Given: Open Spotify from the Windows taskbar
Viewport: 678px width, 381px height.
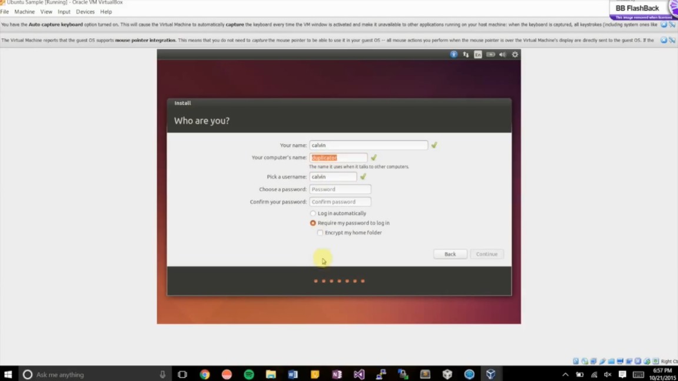Looking at the screenshot, I should 249,375.
